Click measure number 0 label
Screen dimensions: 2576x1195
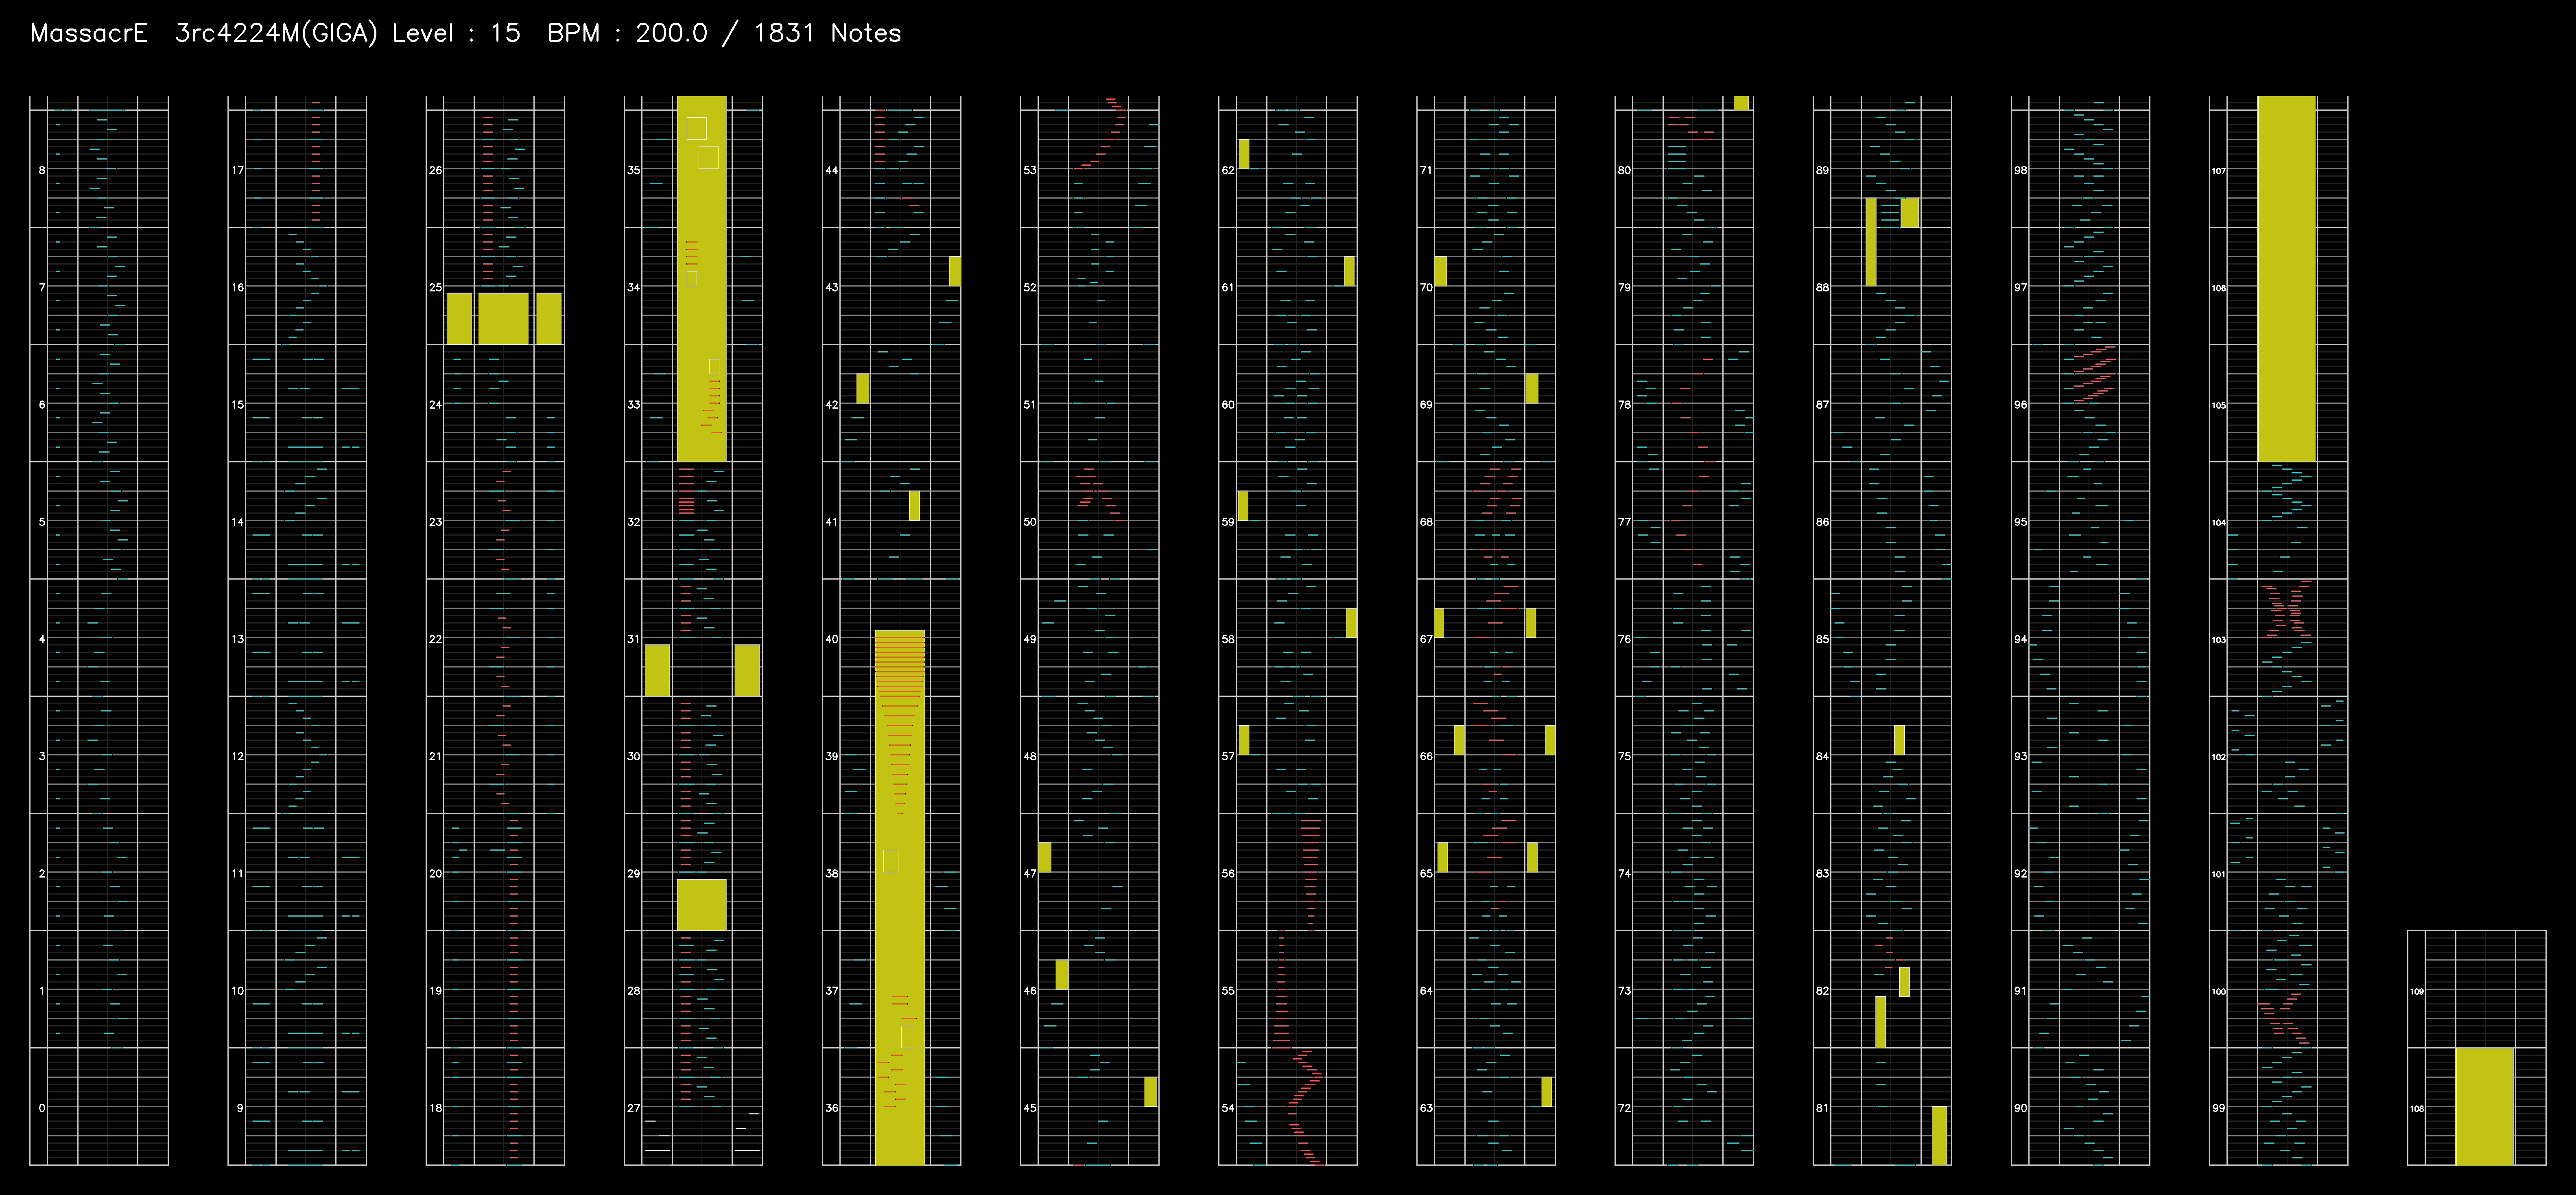point(42,1108)
